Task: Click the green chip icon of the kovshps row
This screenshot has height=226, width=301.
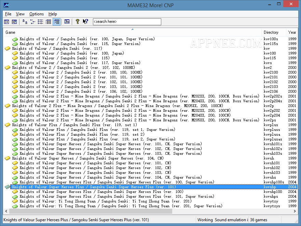Action: click(15, 196)
